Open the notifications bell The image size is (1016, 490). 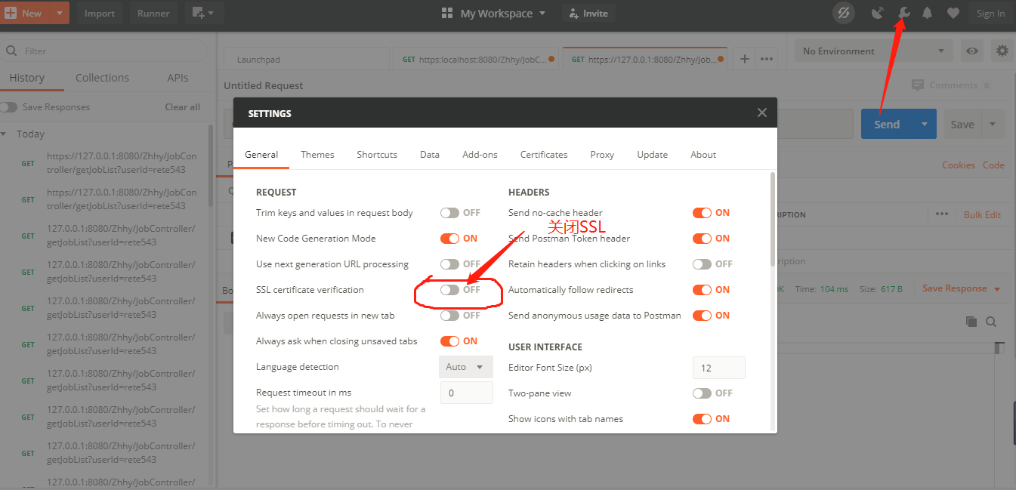pos(927,13)
